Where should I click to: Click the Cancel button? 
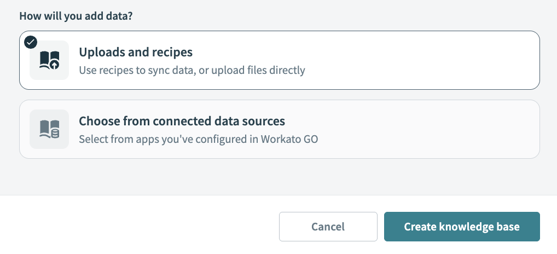[328, 227]
